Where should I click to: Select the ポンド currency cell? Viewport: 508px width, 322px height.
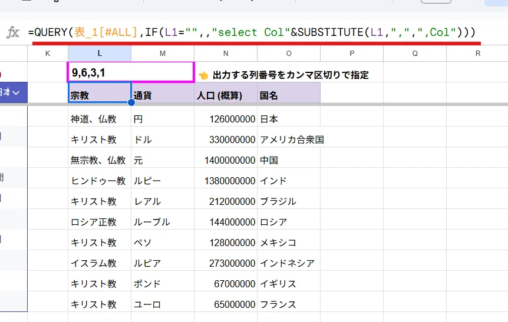pyautogui.click(x=163, y=281)
